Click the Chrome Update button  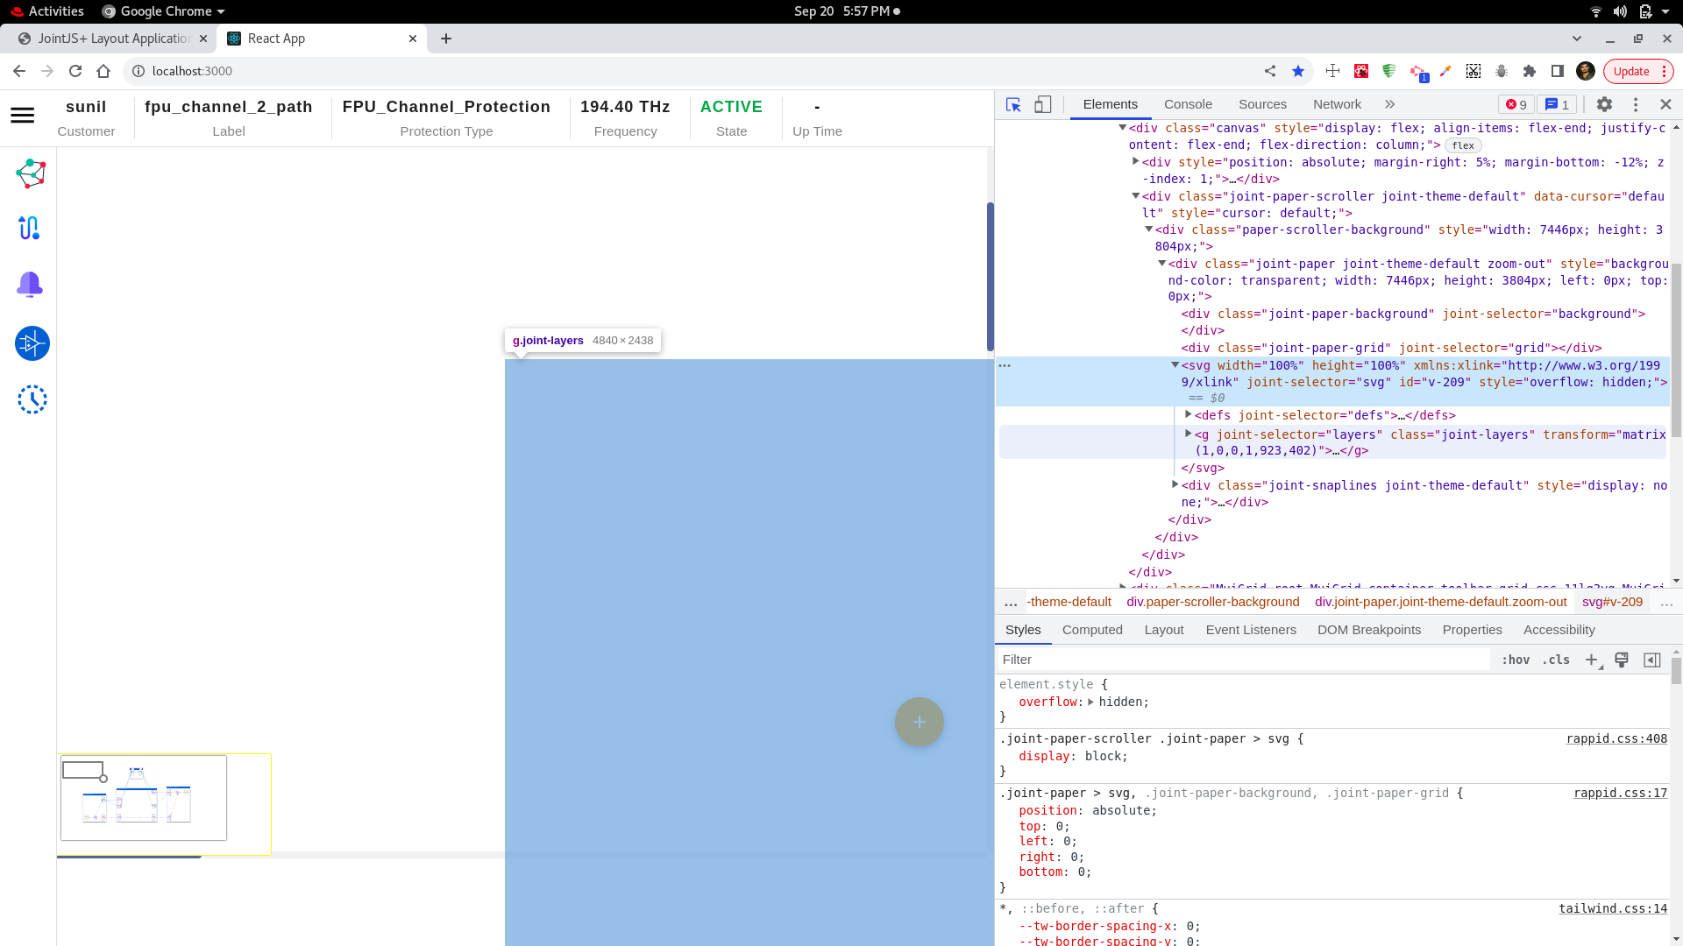click(x=1632, y=71)
